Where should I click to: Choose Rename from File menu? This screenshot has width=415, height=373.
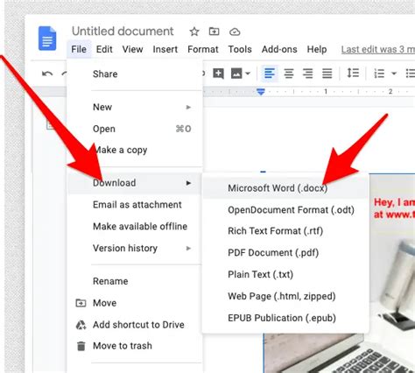134,281
